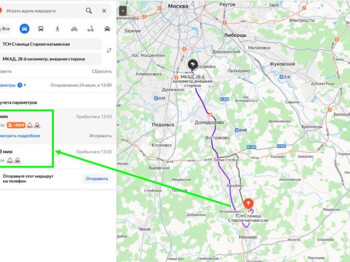
Task: Select the scooter route mode
Action: pos(90,29)
